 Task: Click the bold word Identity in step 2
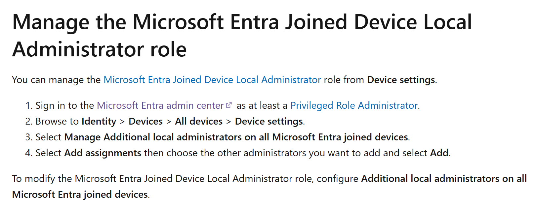pyautogui.click(x=99, y=121)
